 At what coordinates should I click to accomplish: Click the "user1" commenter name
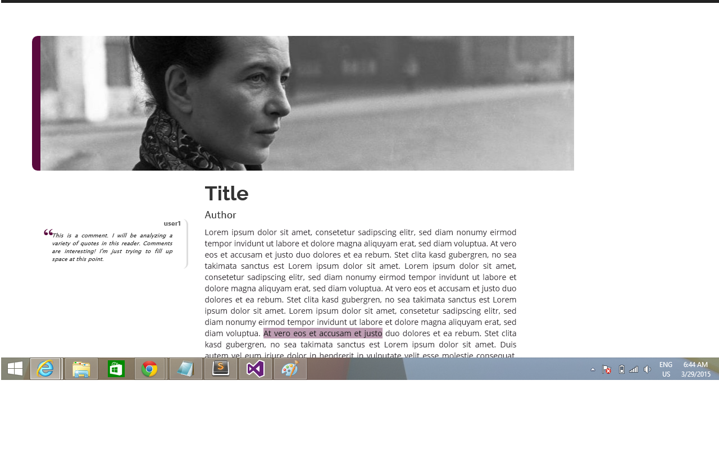(x=172, y=223)
